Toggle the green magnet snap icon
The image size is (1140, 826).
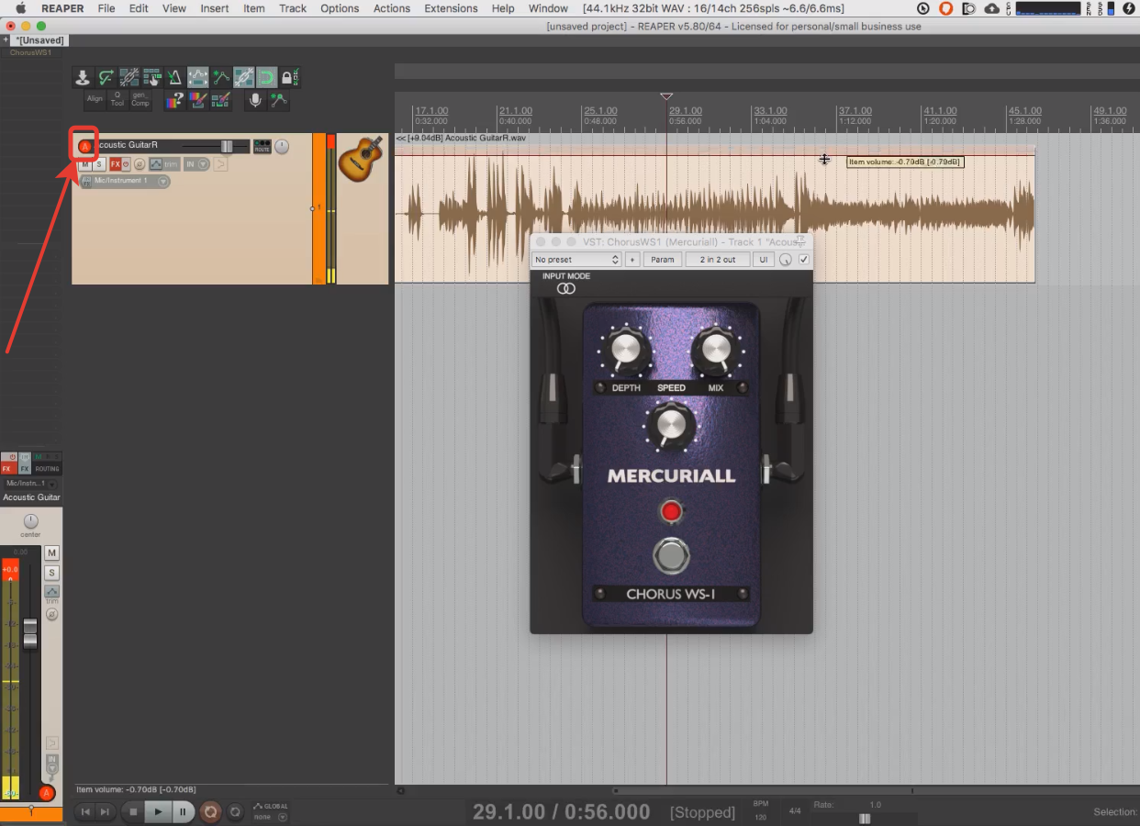tap(266, 77)
